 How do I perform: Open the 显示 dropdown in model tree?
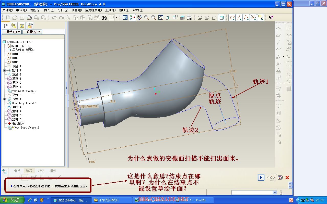click(x=12, y=32)
